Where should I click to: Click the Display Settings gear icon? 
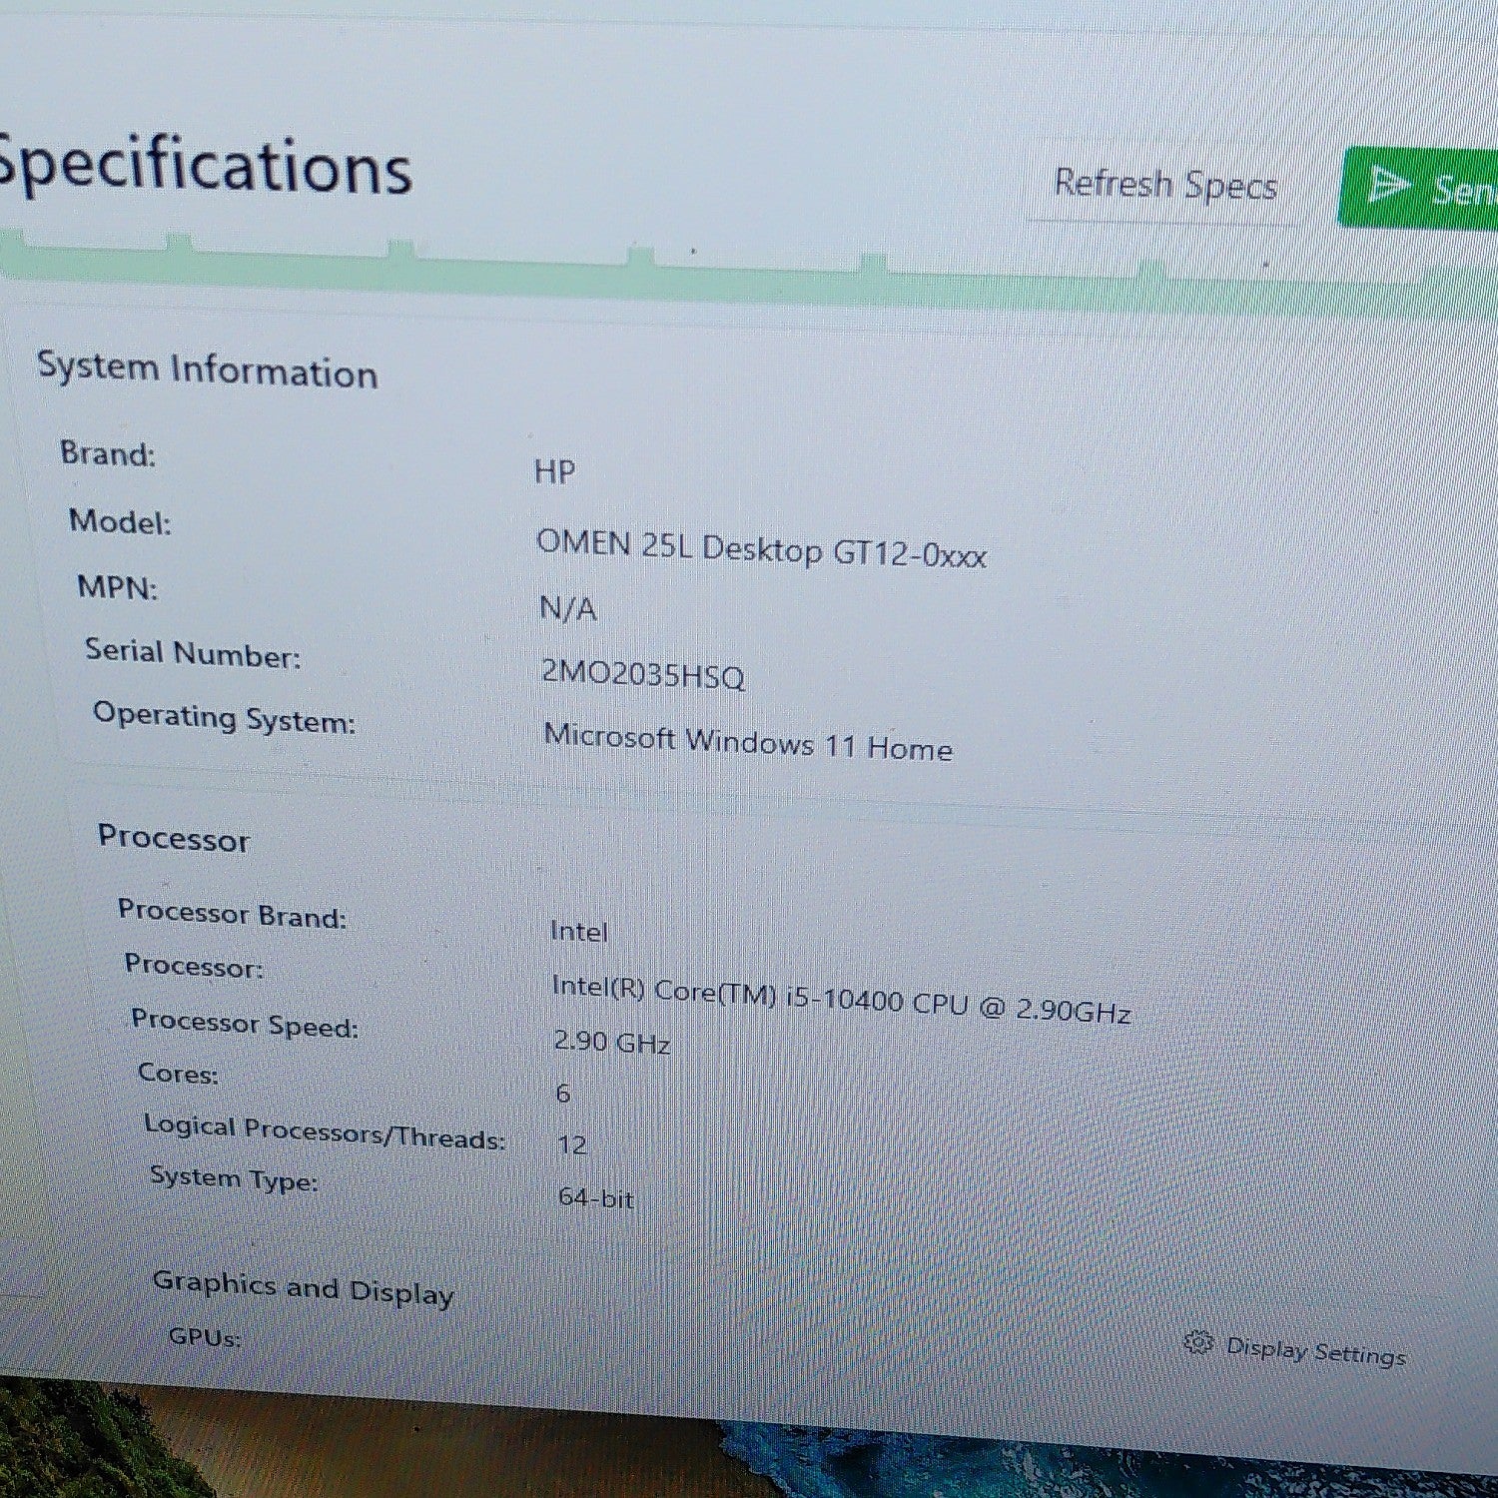point(1198,1342)
